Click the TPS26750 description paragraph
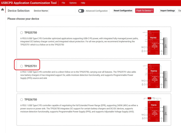This screenshot has width=181, height=133. (x=79, y=108)
